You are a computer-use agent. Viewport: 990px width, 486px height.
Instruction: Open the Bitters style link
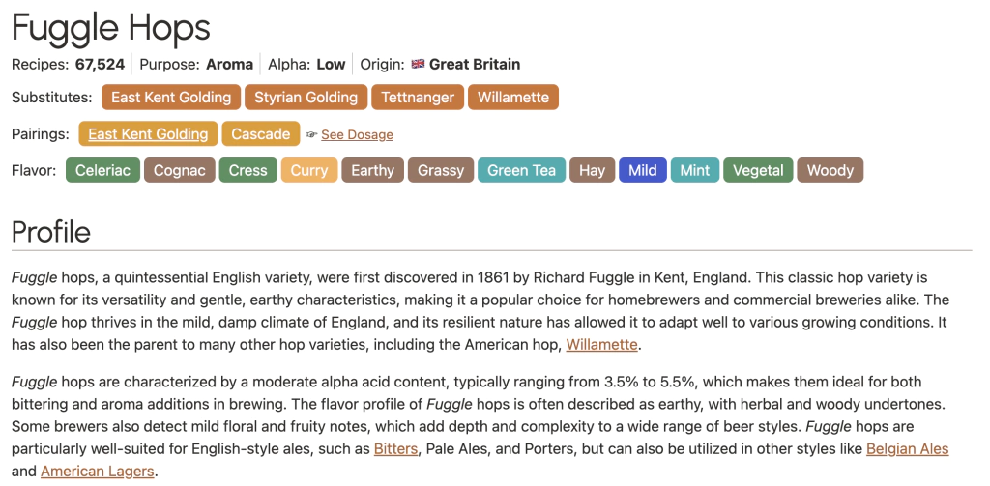click(396, 449)
